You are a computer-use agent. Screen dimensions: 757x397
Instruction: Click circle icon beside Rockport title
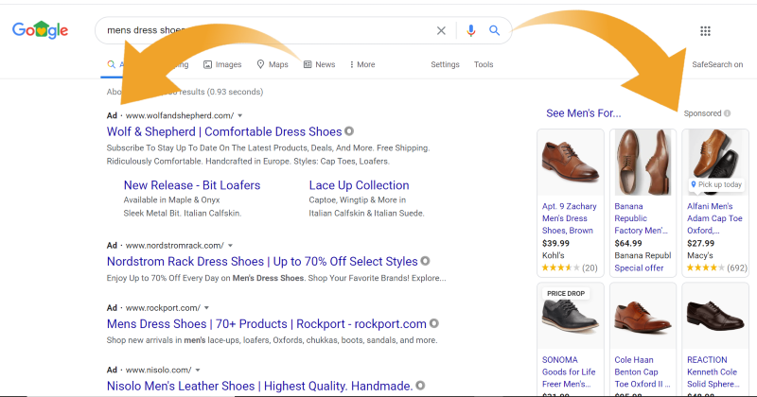pos(434,323)
